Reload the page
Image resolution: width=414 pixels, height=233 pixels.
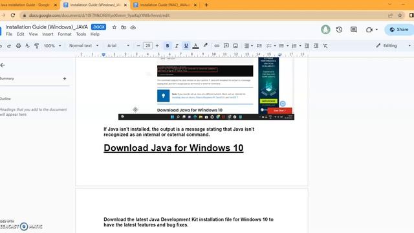[13, 16]
